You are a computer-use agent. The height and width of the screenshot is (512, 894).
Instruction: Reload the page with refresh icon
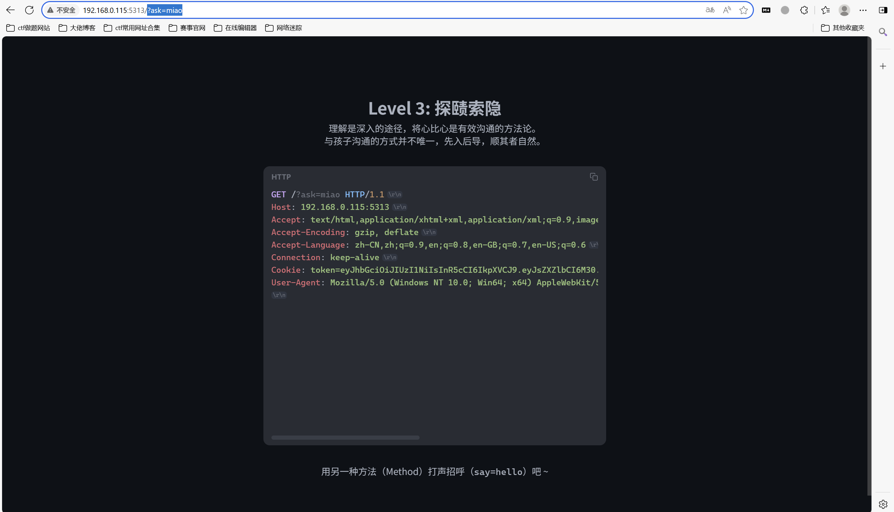click(30, 10)
